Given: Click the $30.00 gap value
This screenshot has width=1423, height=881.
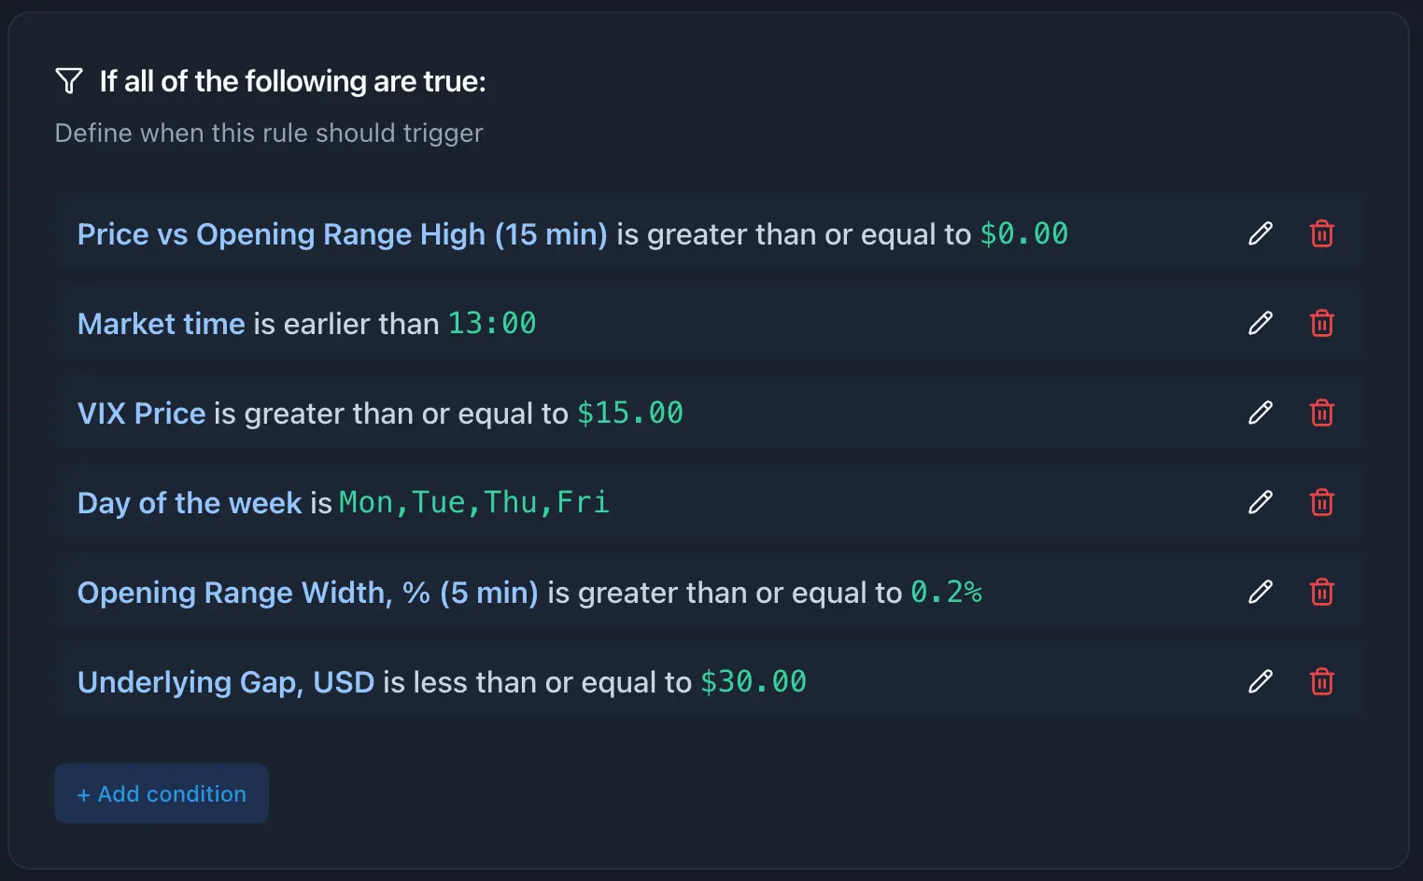Looking at the screenshot, I should coord(754,682).
